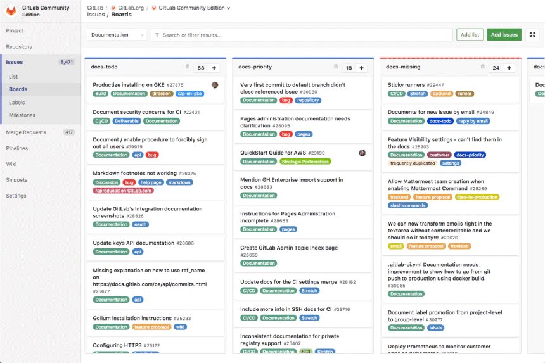The image size is (545, 363).
Task: Open issue Update keys API documentation
Action: point(134,243)
